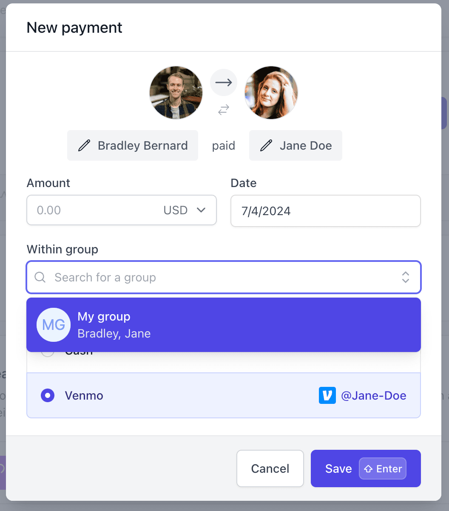Click the Venmo logo icon
This screenshot has width=449, height=511.
pyautogui.click(x=327, y=395)
